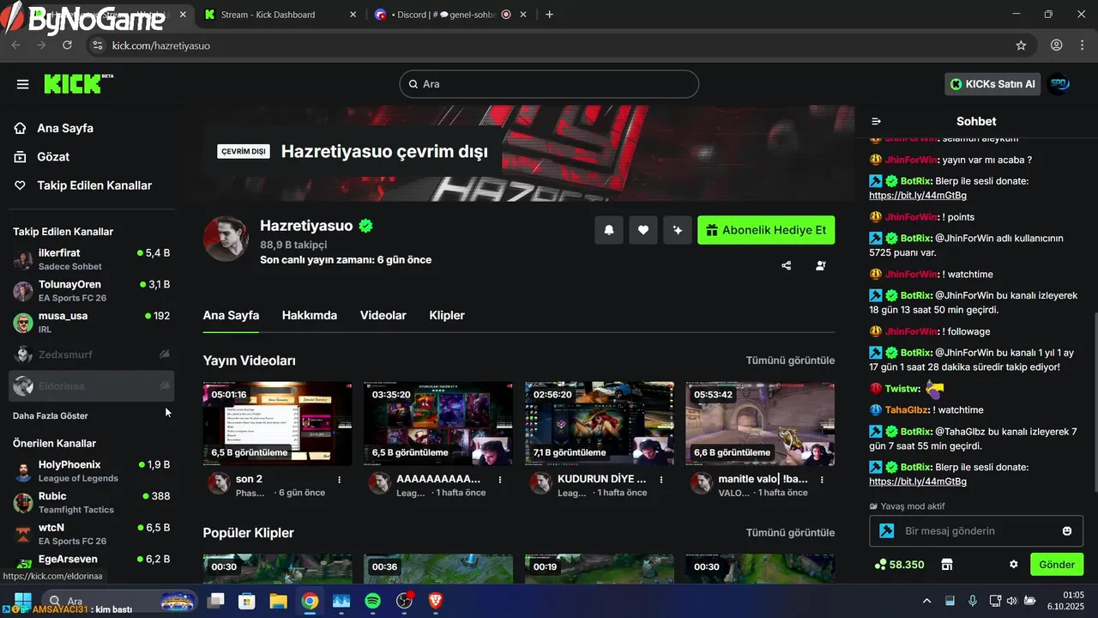Viewport: 1098px width, 618px height.
Task: Open HolyPhoenix recommended channel
Action: click(x=91, y=470)
